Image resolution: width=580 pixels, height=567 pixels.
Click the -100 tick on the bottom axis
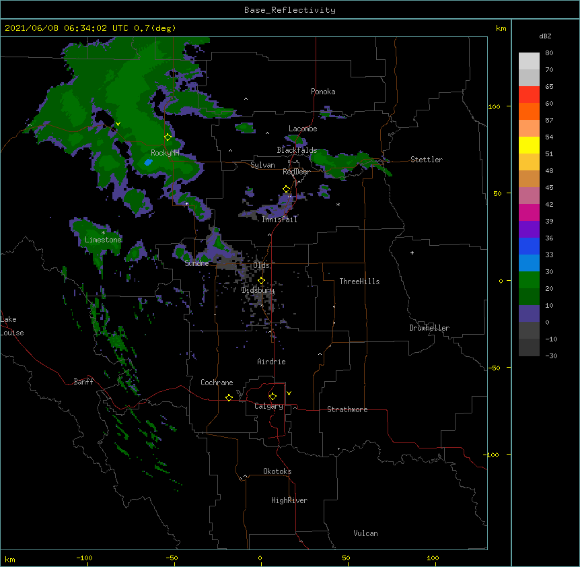(84, 558)
